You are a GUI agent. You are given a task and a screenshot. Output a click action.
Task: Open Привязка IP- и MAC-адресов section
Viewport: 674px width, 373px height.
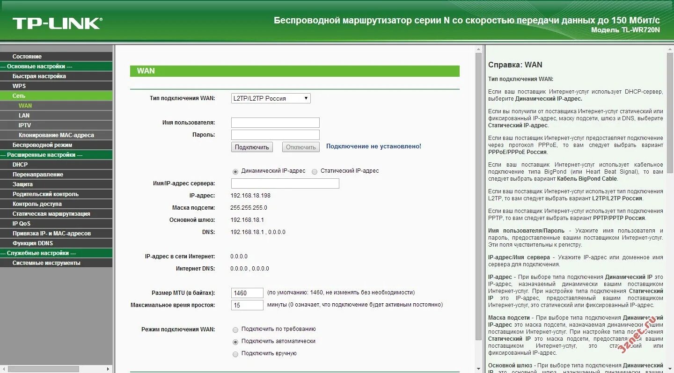click(x=56, y=233)
